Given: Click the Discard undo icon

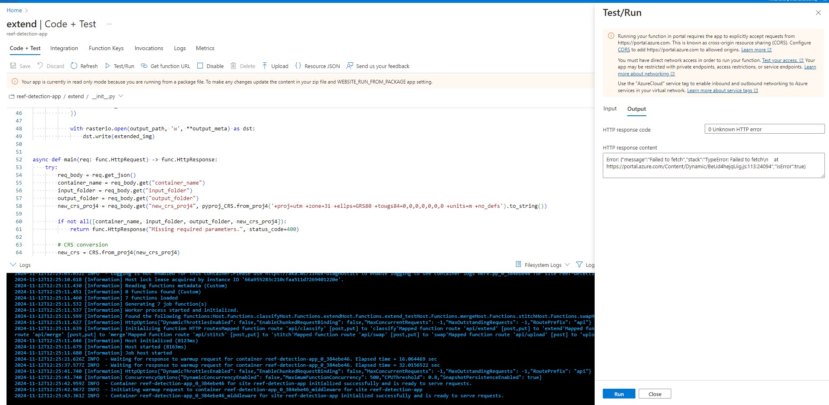Looking at the screenshot, I should (40, 66).
